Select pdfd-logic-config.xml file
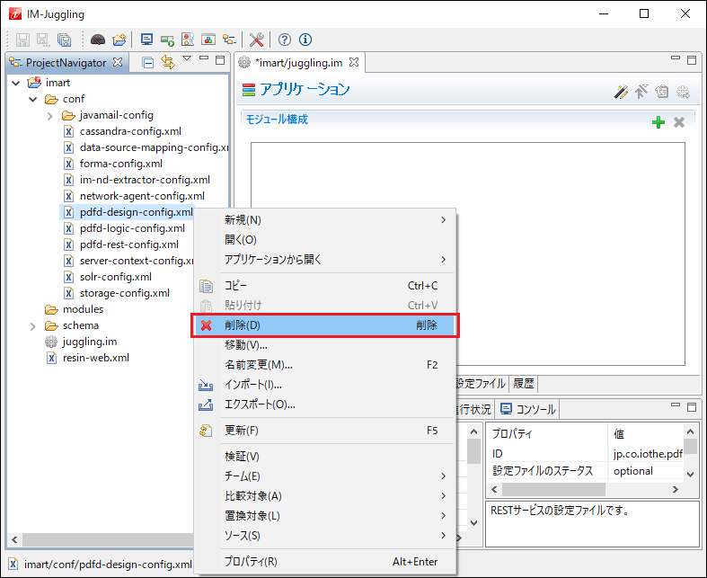Image resolution: width=707 pixels, height=578 pixels. 132,228
